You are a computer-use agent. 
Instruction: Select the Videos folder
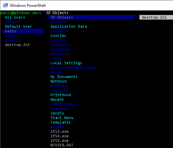tap(57, 127)
